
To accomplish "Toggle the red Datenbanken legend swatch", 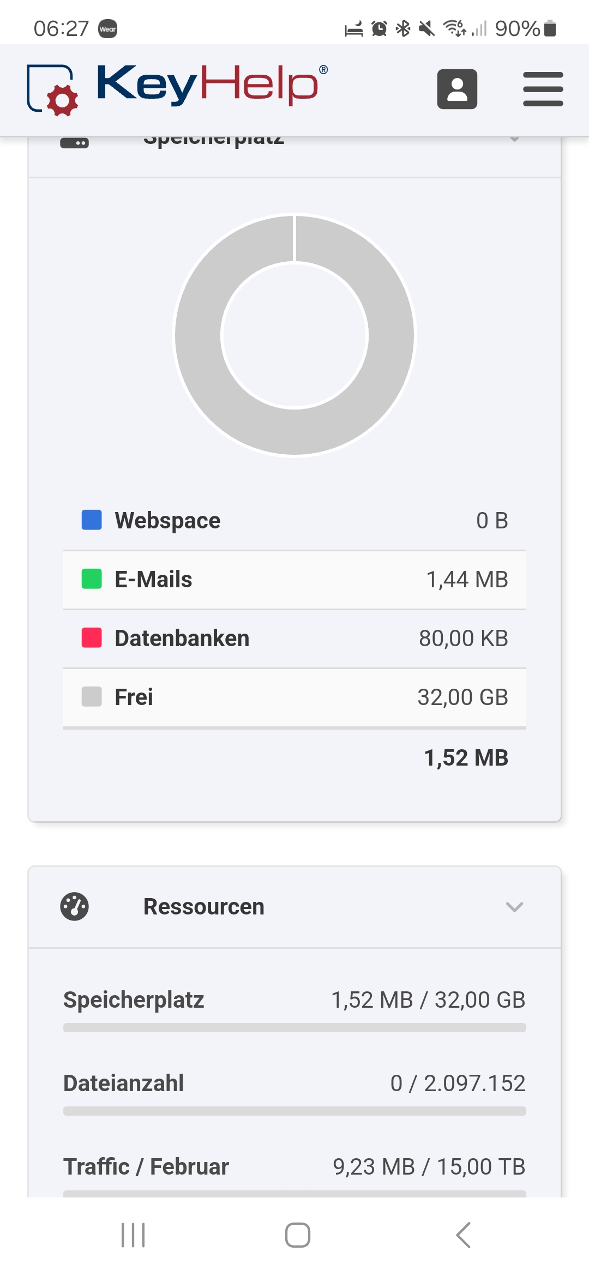I will click(92, 638).
